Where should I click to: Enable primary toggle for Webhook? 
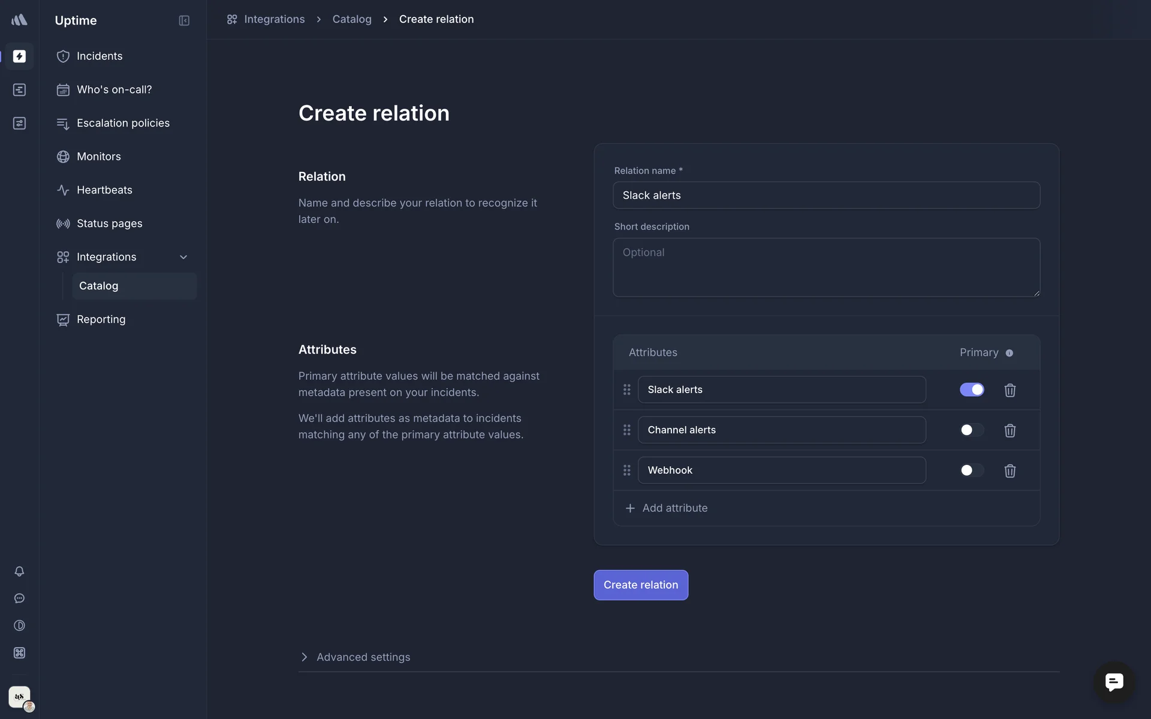(971, 470)
